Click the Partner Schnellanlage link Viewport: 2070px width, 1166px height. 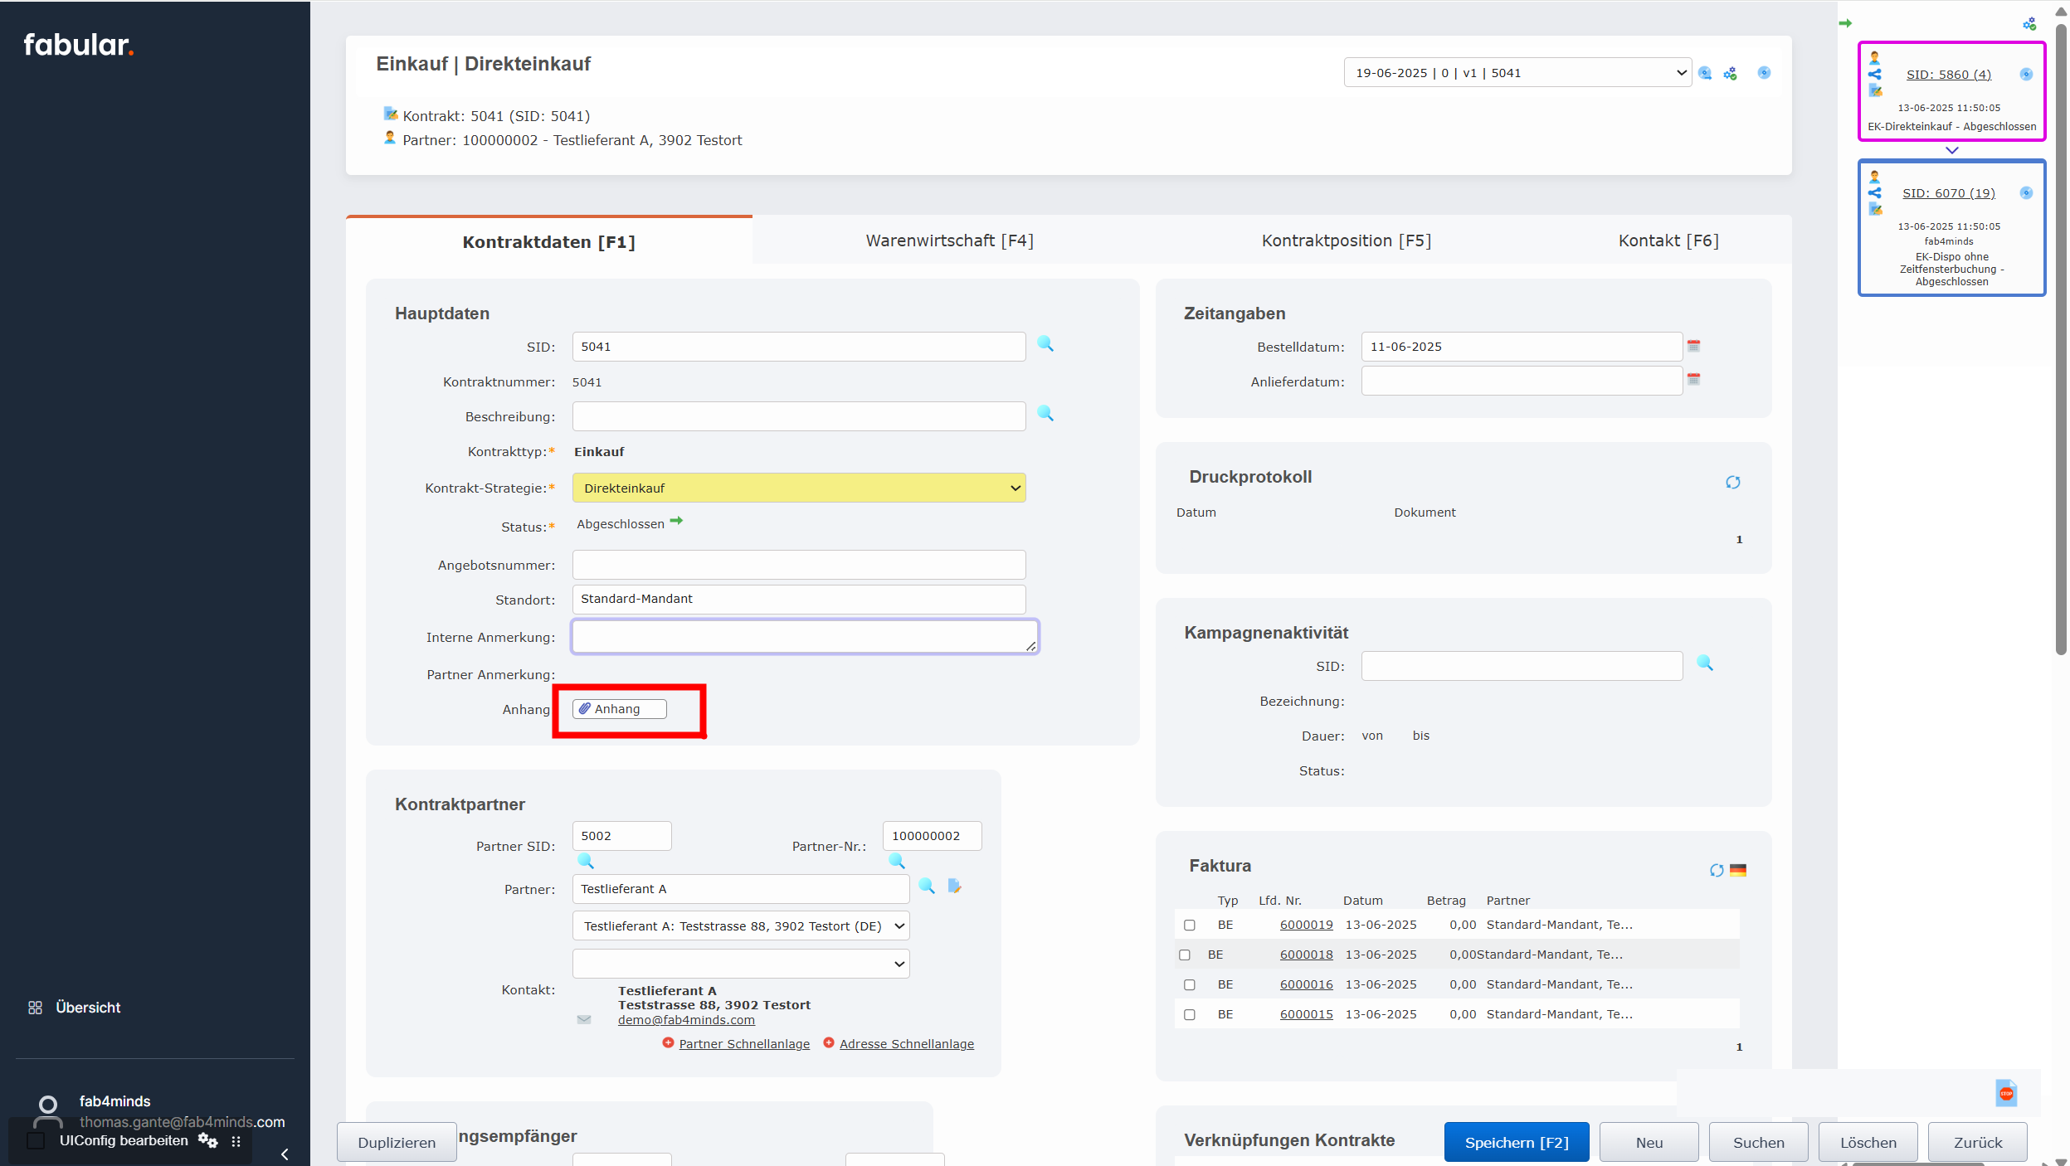pos(743,1044)
